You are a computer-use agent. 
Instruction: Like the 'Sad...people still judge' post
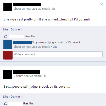tap(5, 97)
